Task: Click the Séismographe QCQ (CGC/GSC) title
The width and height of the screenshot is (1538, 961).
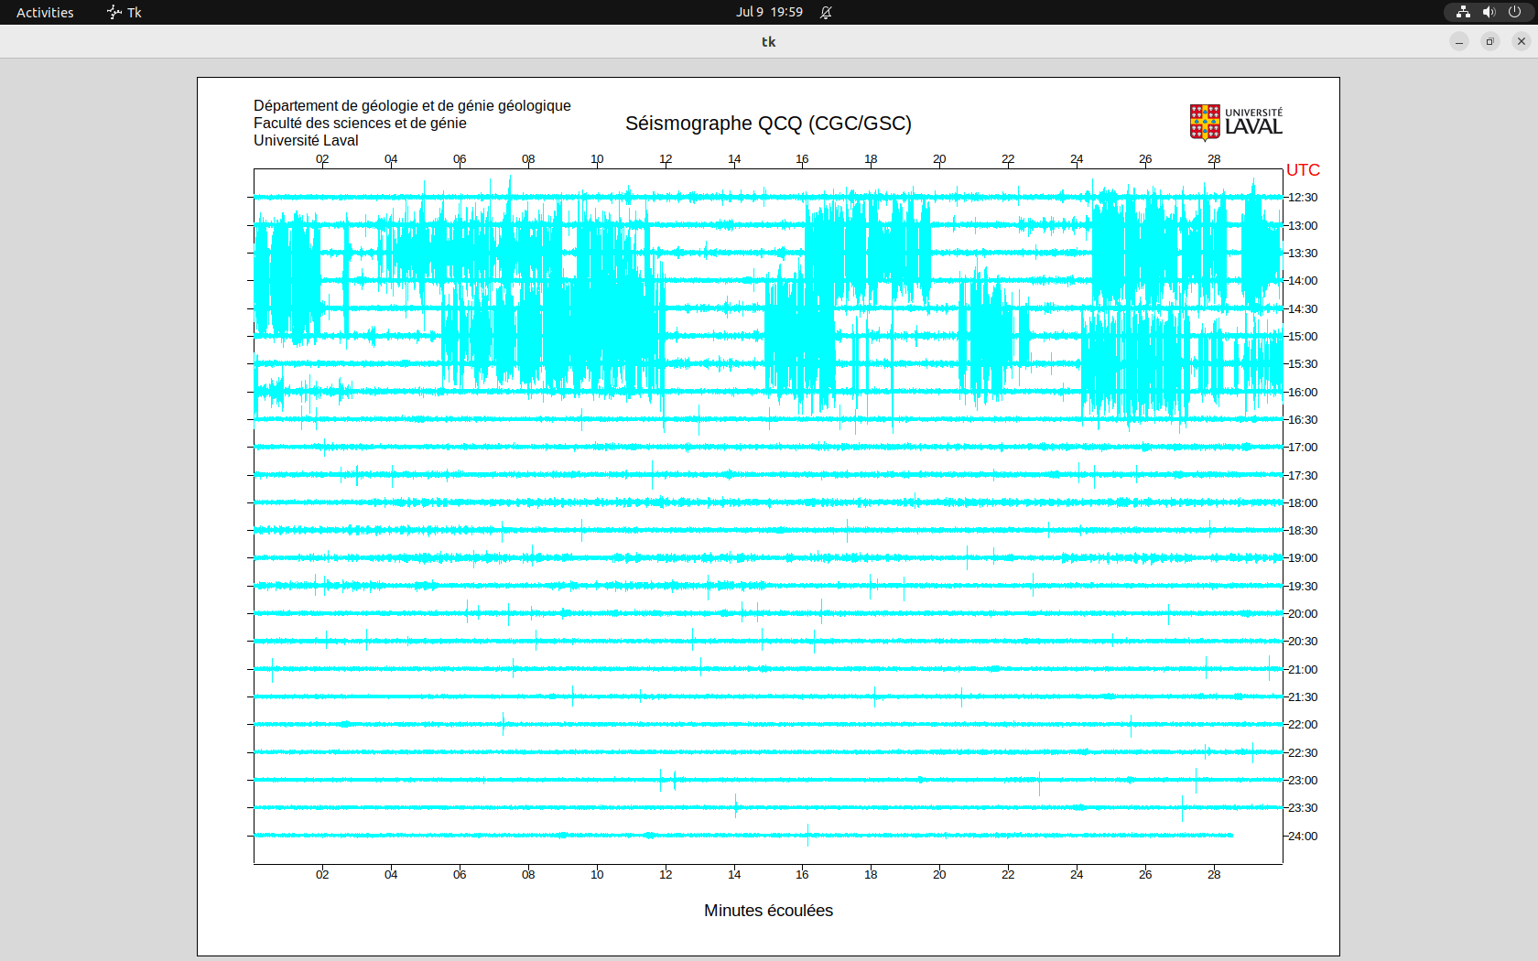Action: [768, 124]
